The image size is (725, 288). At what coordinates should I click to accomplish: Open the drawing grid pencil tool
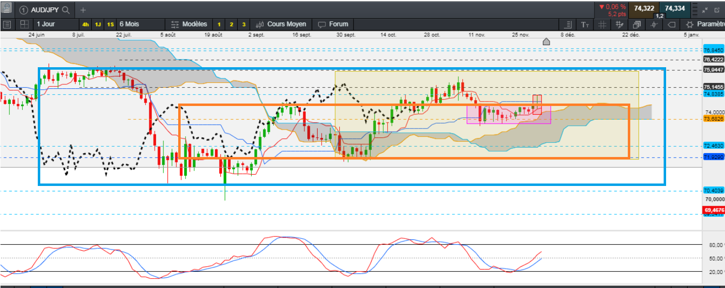[619, 25]
